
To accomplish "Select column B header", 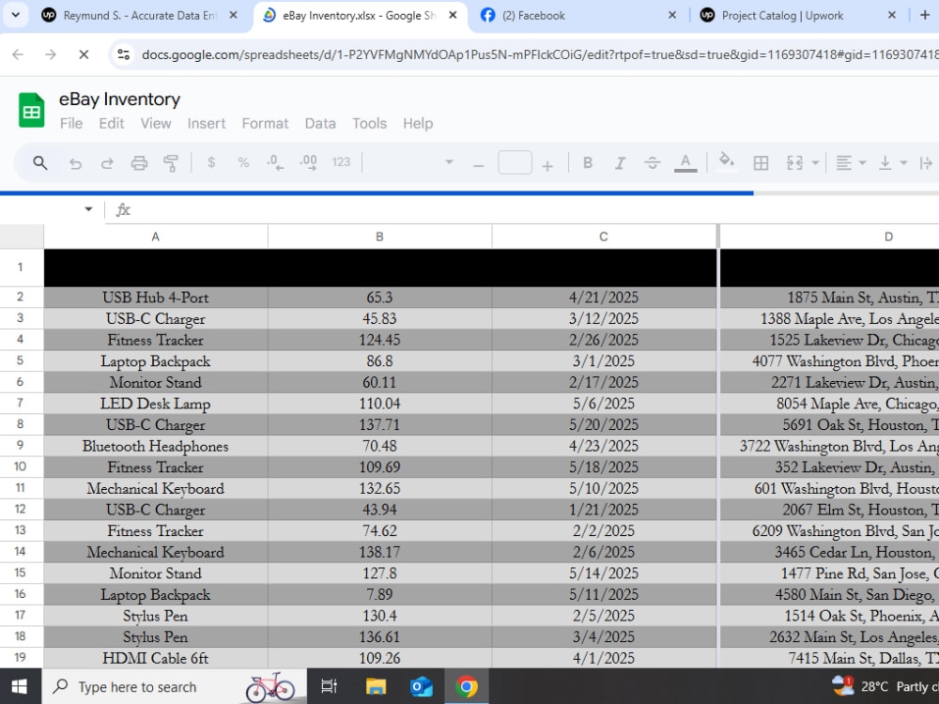I will pyautogui.click(x=379, y=237).
